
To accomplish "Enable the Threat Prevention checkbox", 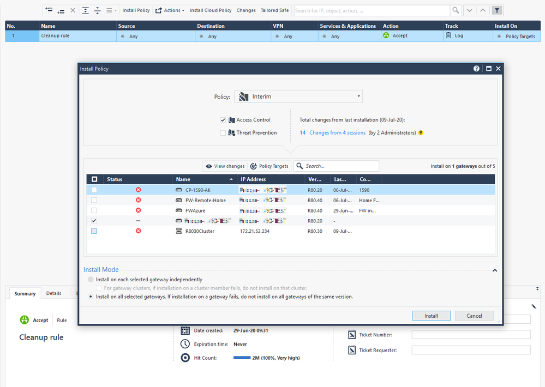I will pos(223,133).
